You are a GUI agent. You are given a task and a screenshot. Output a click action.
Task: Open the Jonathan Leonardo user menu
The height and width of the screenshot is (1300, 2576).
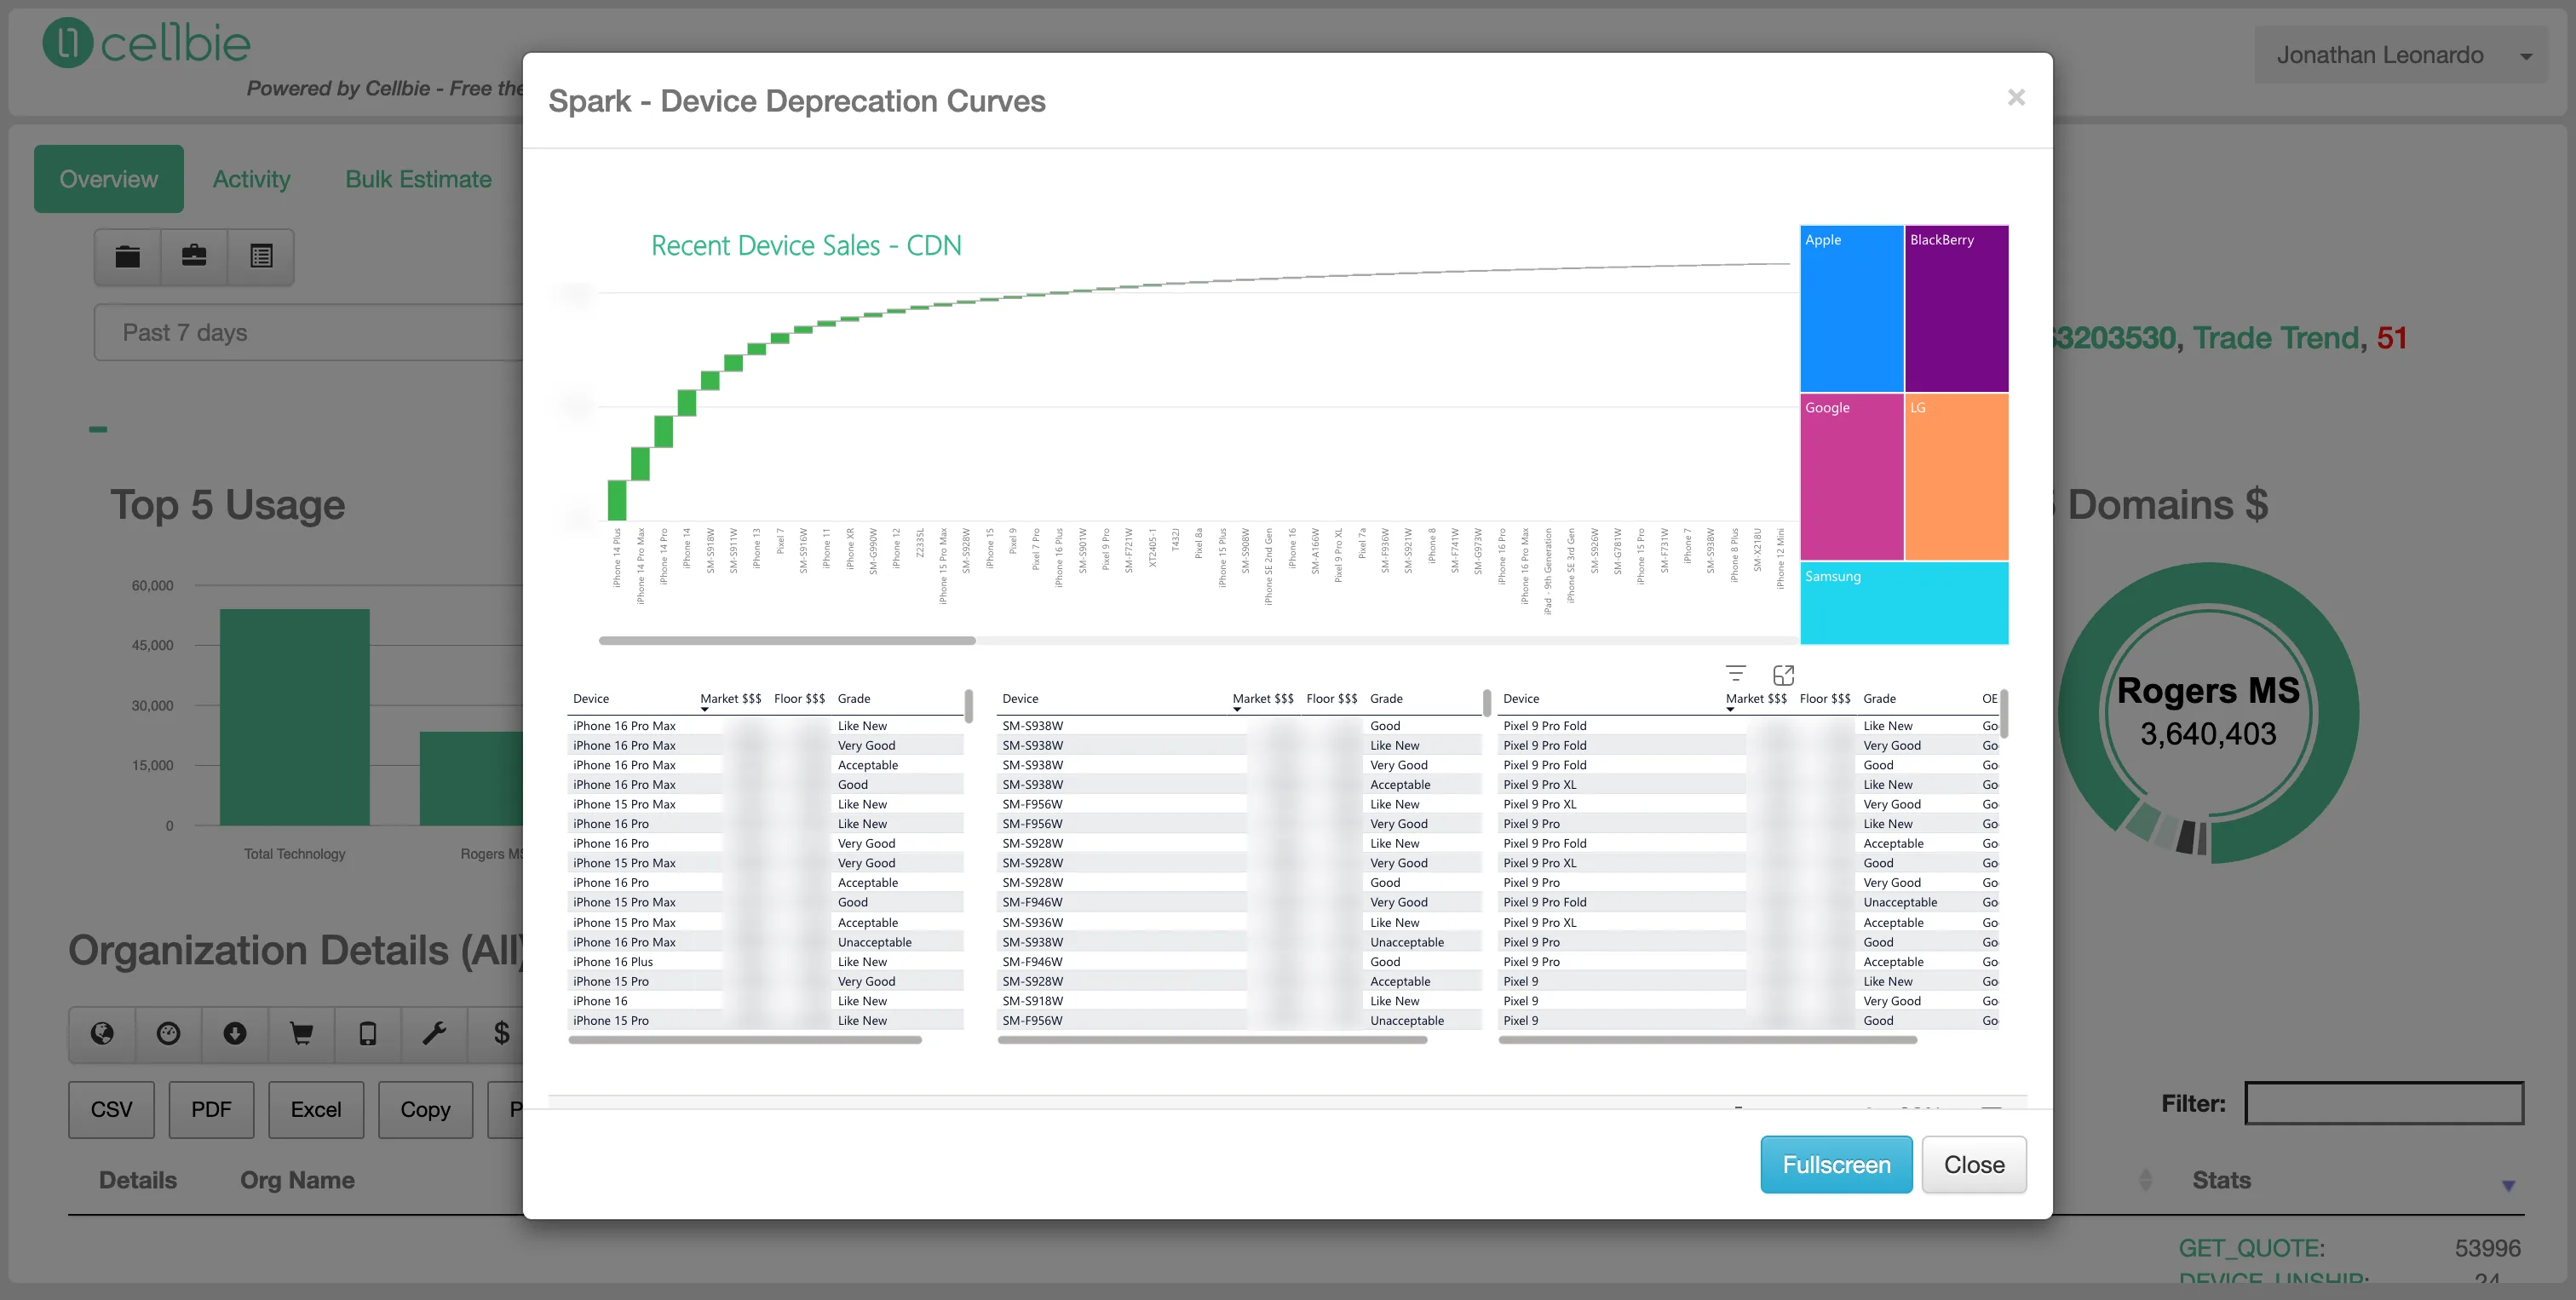(x=2401, y=55)
